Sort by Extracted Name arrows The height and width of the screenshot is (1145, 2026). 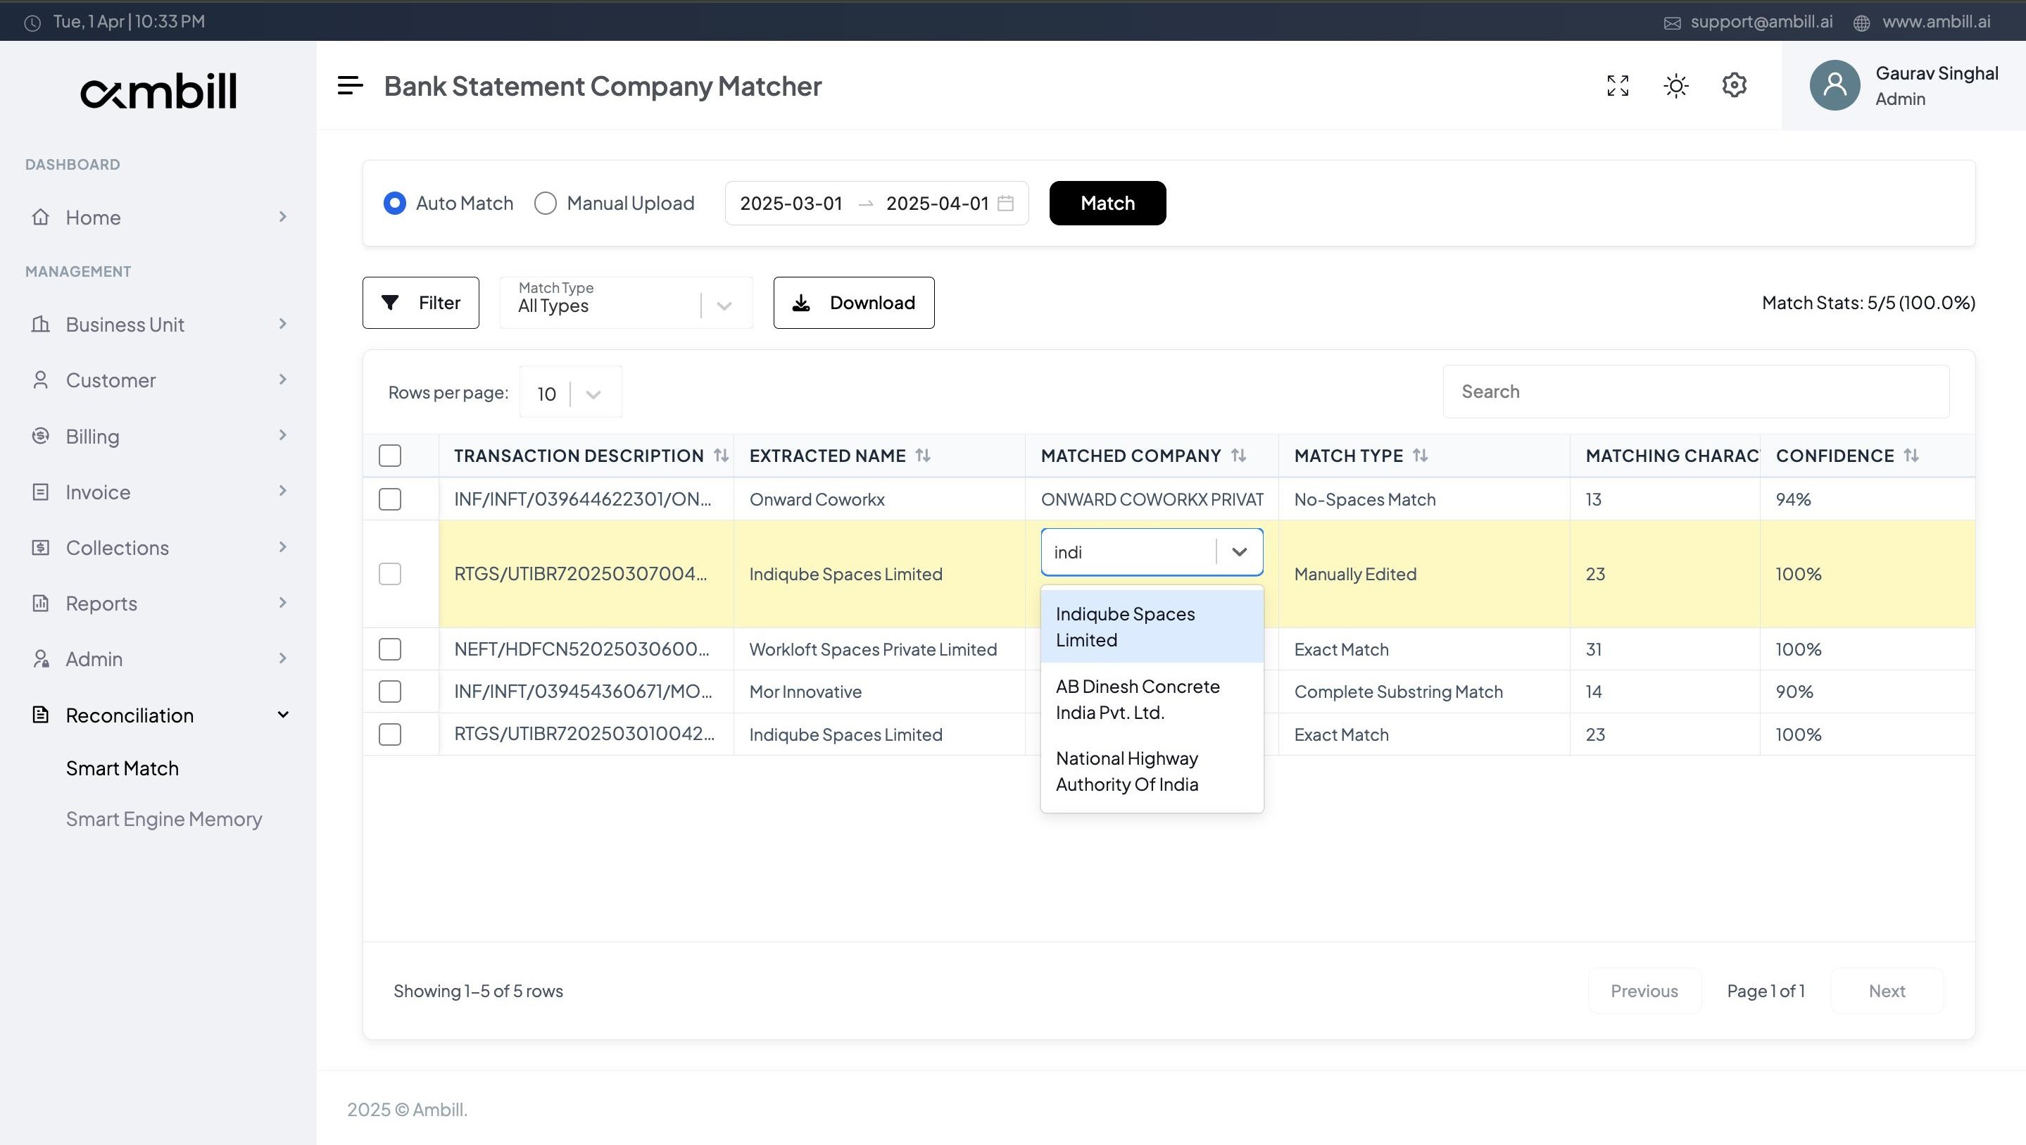[923, 455]
